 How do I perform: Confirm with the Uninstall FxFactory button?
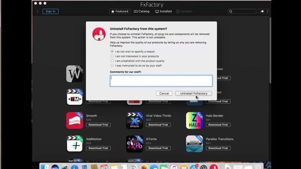click(193, 93)
